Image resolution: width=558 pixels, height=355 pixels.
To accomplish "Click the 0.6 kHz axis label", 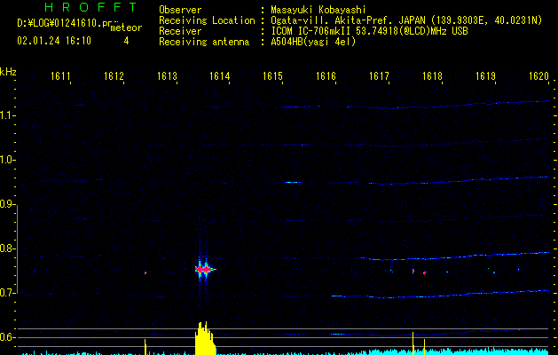I will 8,337.
